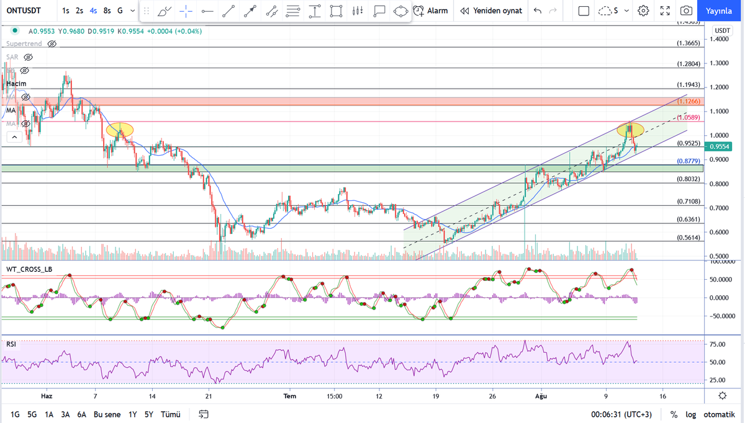This screenshot has height=423, width=745.
Task: Select the G daily timeframe
Action: coord(120,11)
